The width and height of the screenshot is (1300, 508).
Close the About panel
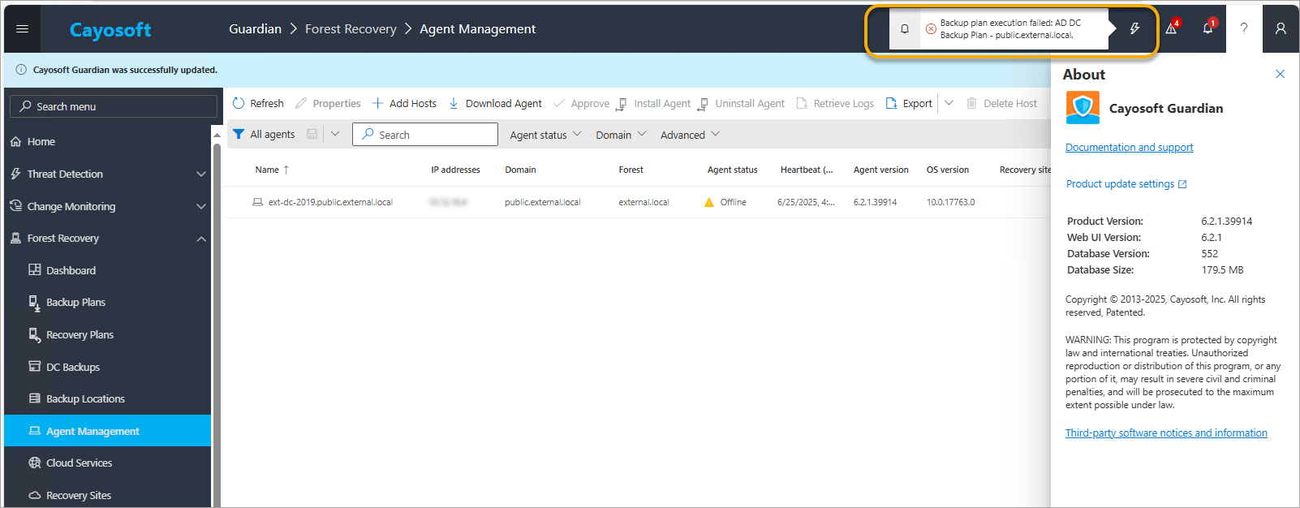click(x=1281, y=74)
